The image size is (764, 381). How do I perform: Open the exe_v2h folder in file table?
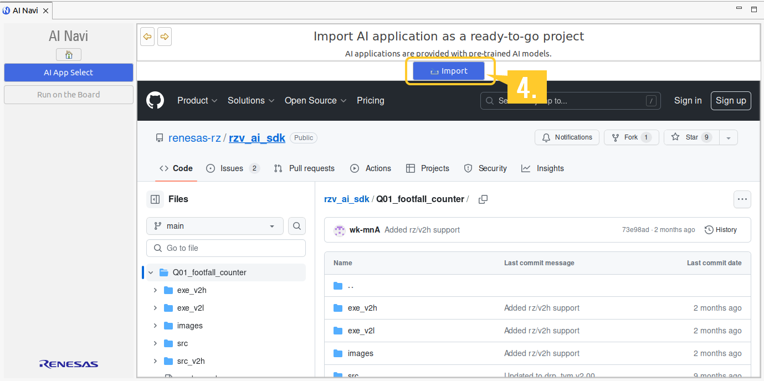tap(362, 308)
